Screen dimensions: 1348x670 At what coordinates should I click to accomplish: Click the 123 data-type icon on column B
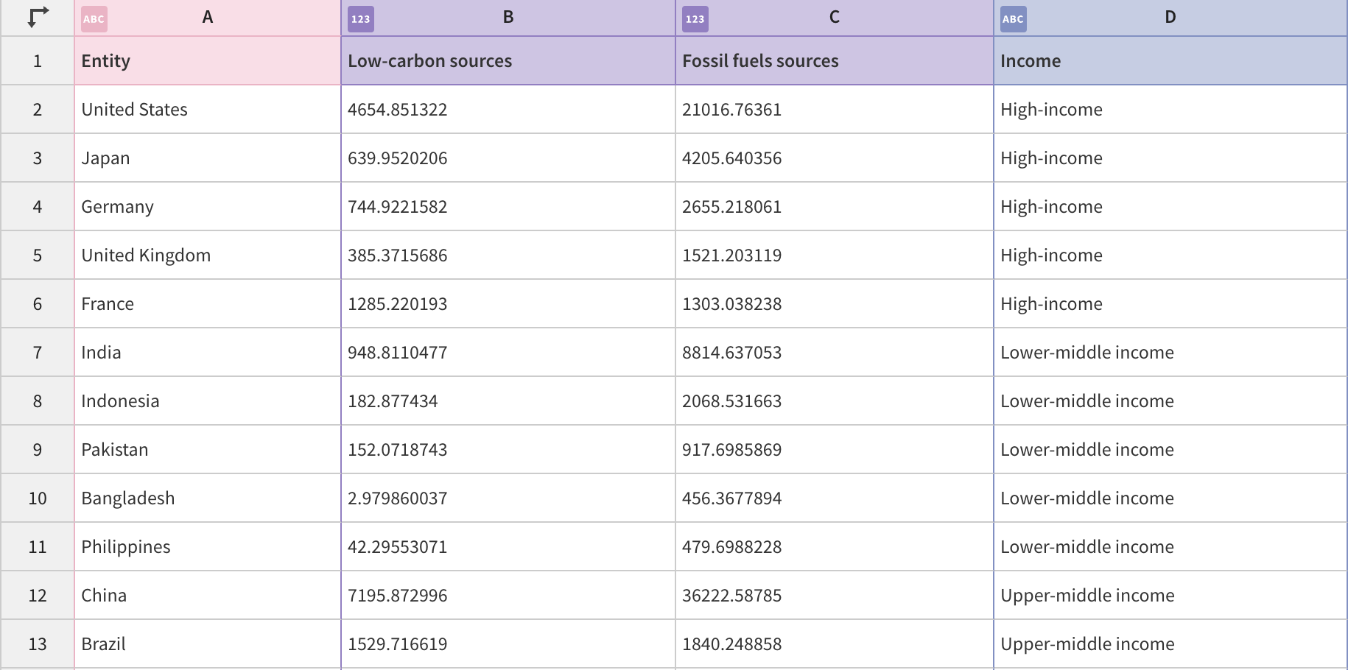click(360, 19)
